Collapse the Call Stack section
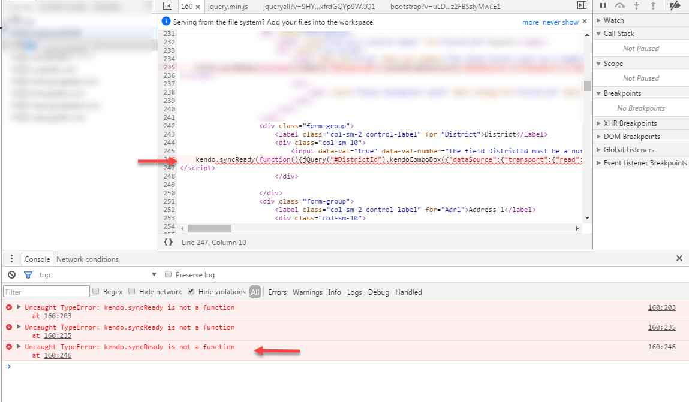The image size is (689, 402). click(x=598, y=34)
